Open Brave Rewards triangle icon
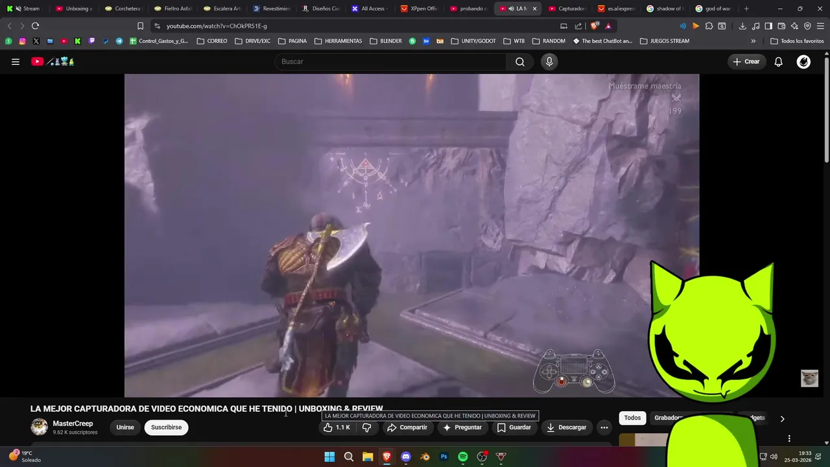 (x=608, y=26)
